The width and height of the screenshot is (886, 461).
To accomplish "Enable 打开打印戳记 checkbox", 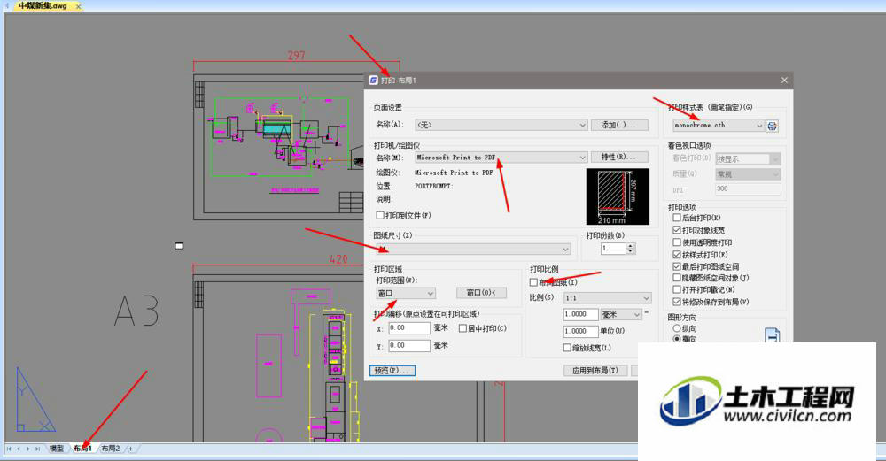I will (x=676, y=289).
